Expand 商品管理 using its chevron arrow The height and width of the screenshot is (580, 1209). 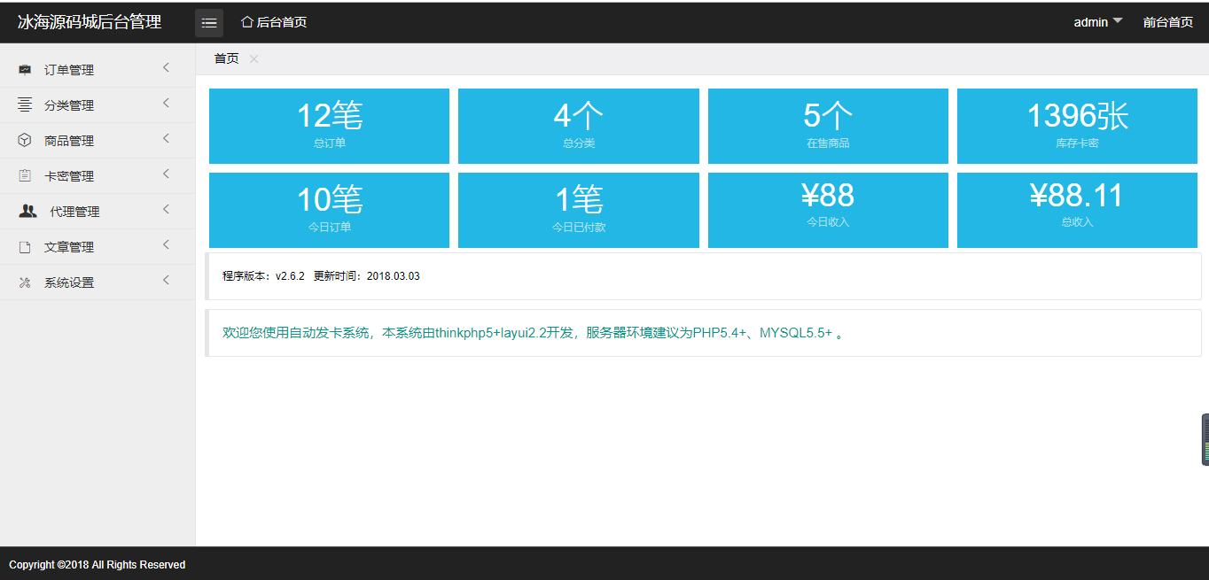(166, 139)
